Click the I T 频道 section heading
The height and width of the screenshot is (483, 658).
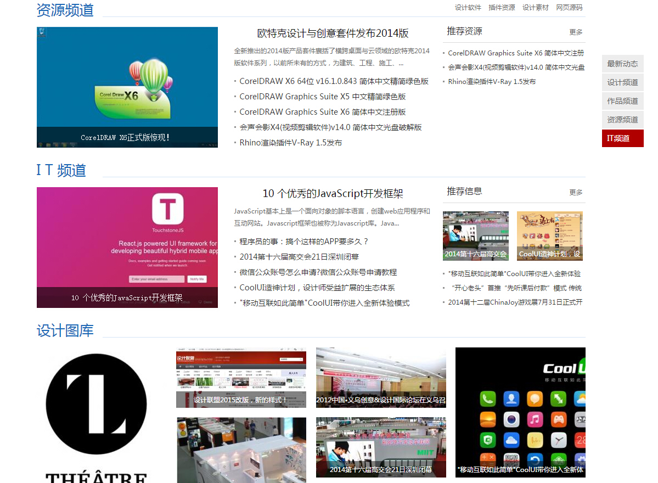tap(61, 170)
